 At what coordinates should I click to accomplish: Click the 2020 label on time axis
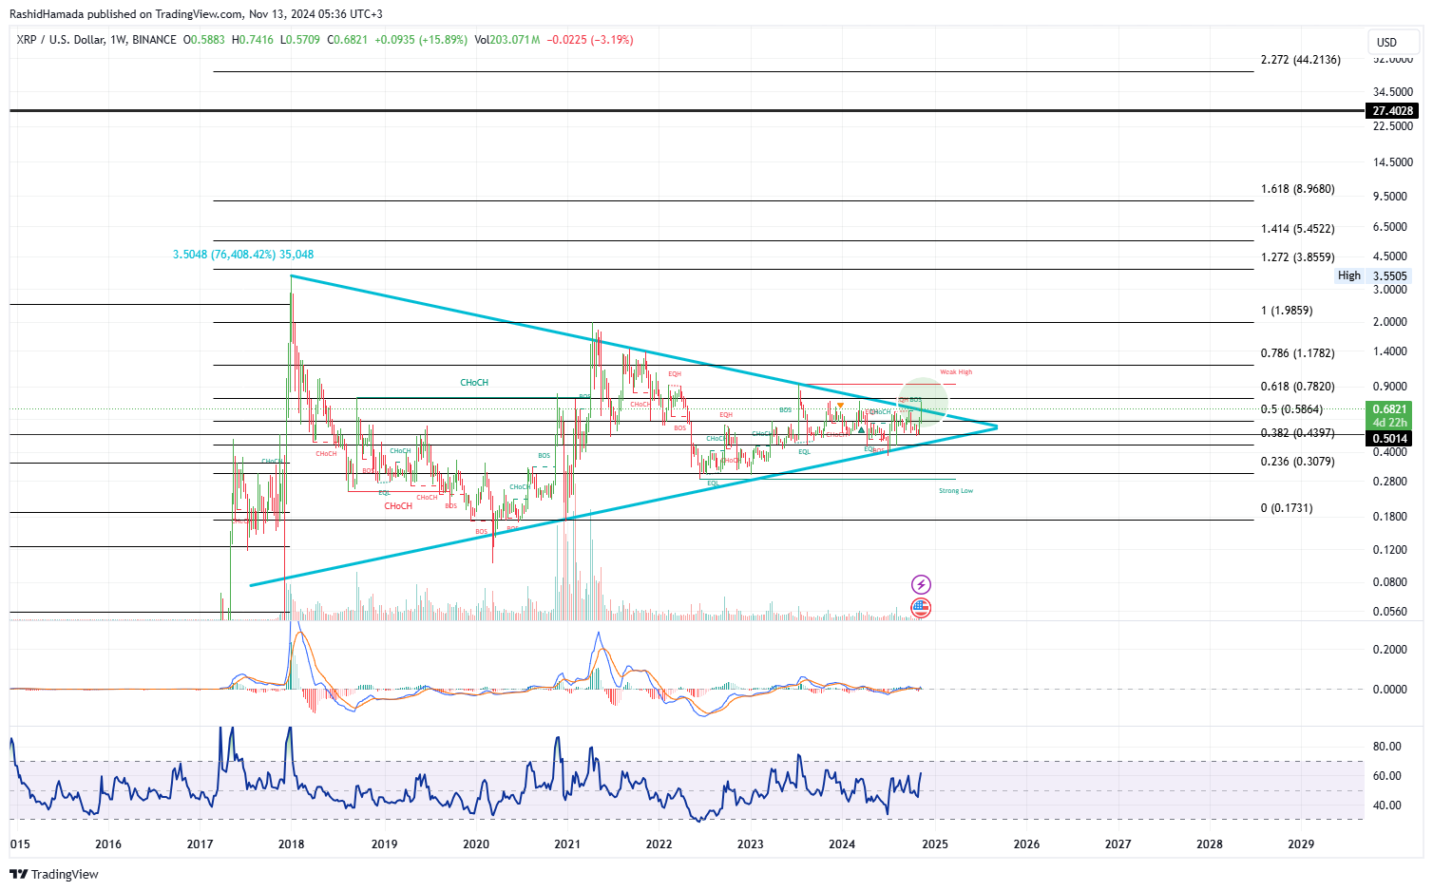[x=476, y=844]
